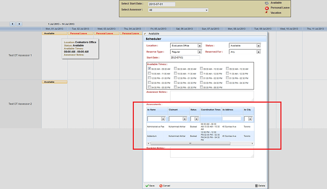Click the Assessor Notes text area

coord(212,96)
